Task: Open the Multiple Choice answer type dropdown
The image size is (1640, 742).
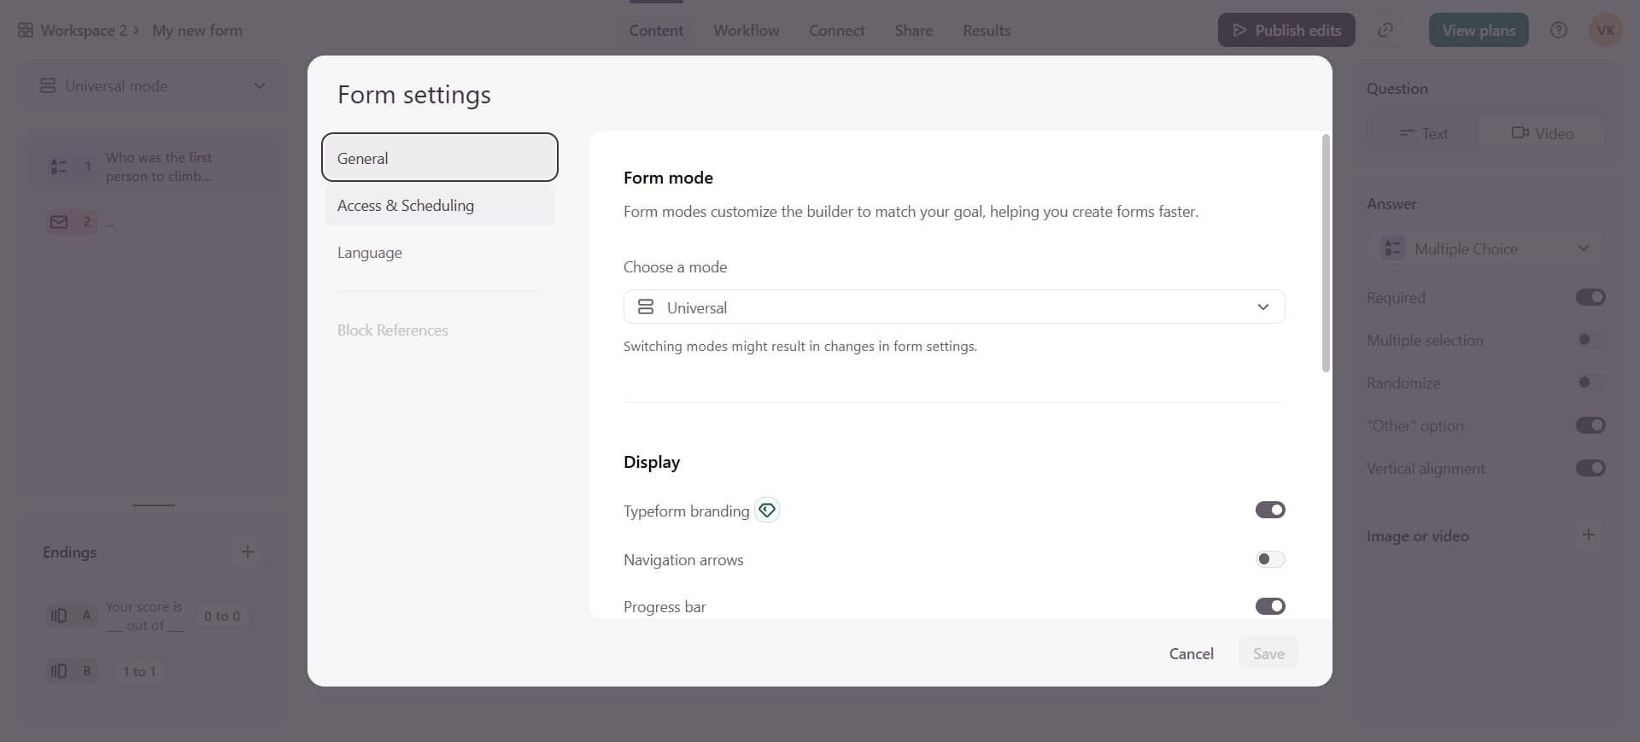Action: pos(1486,248)
